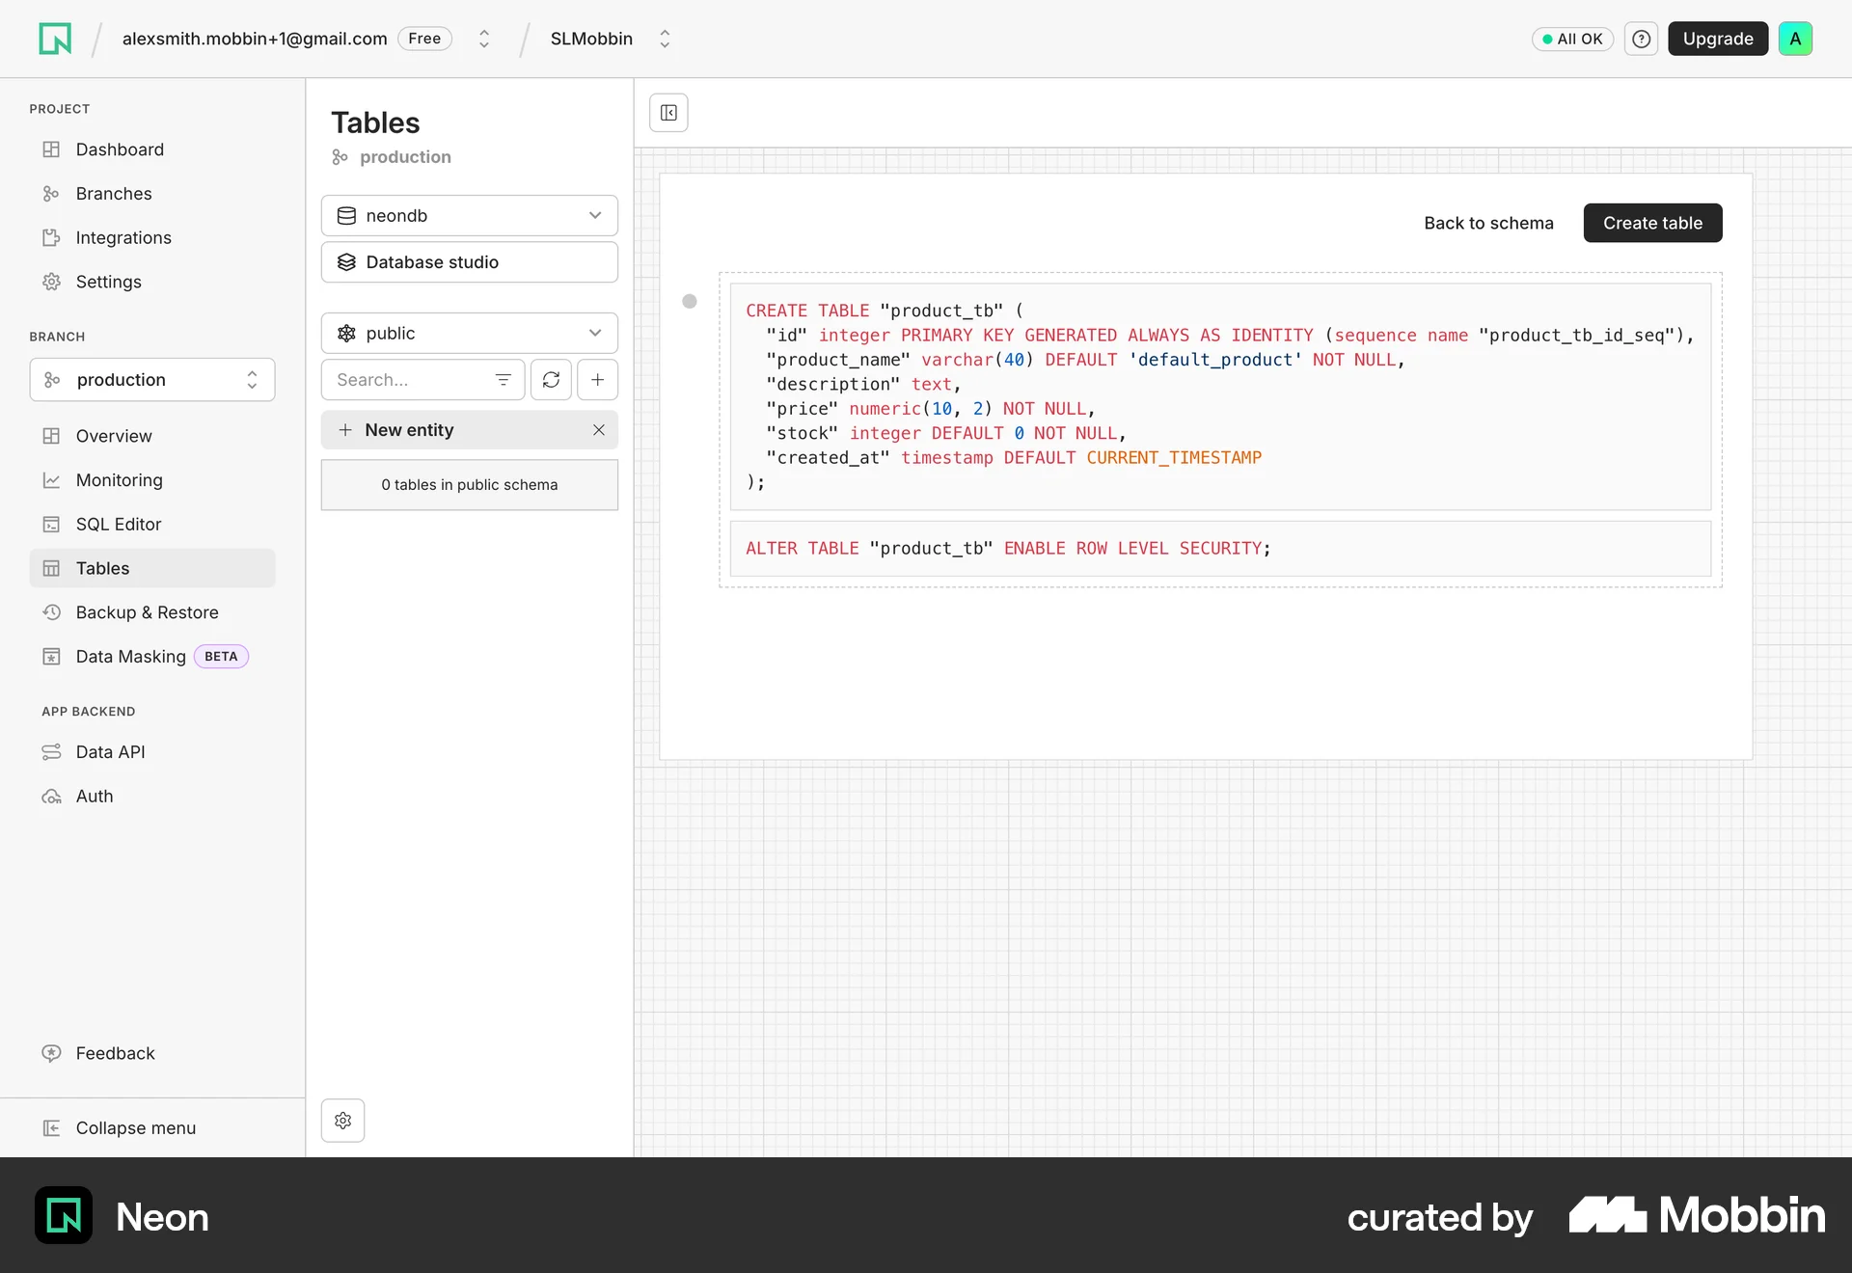Click the production branch label under Tables
1852x1273 pixels.
pos(405,157)
